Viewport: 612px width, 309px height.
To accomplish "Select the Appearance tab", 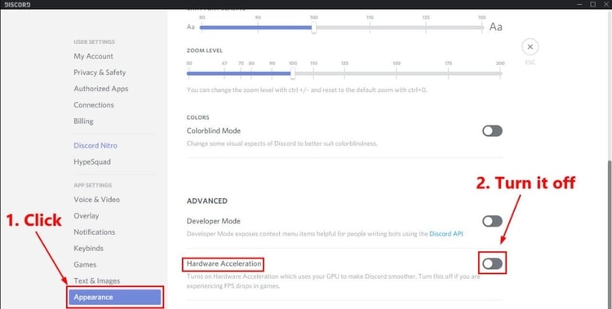I will 115,298.
